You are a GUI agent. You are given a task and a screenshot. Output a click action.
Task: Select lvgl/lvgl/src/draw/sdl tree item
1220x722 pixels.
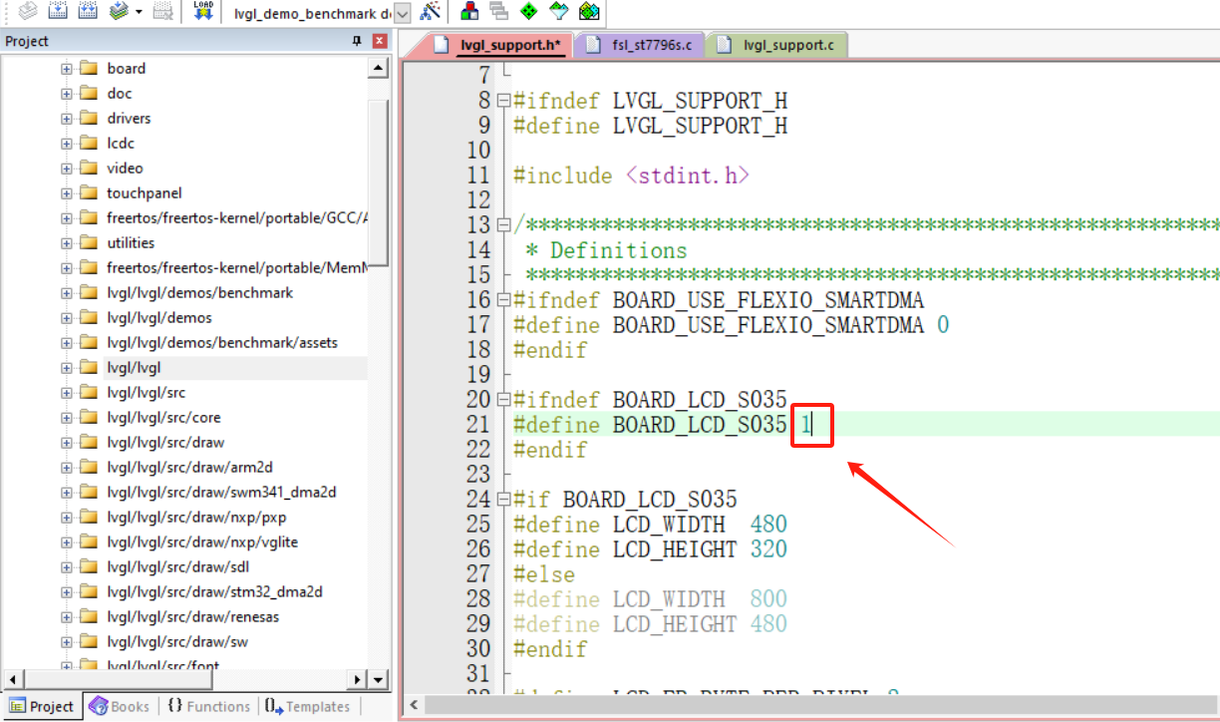[x=177, y=567]
